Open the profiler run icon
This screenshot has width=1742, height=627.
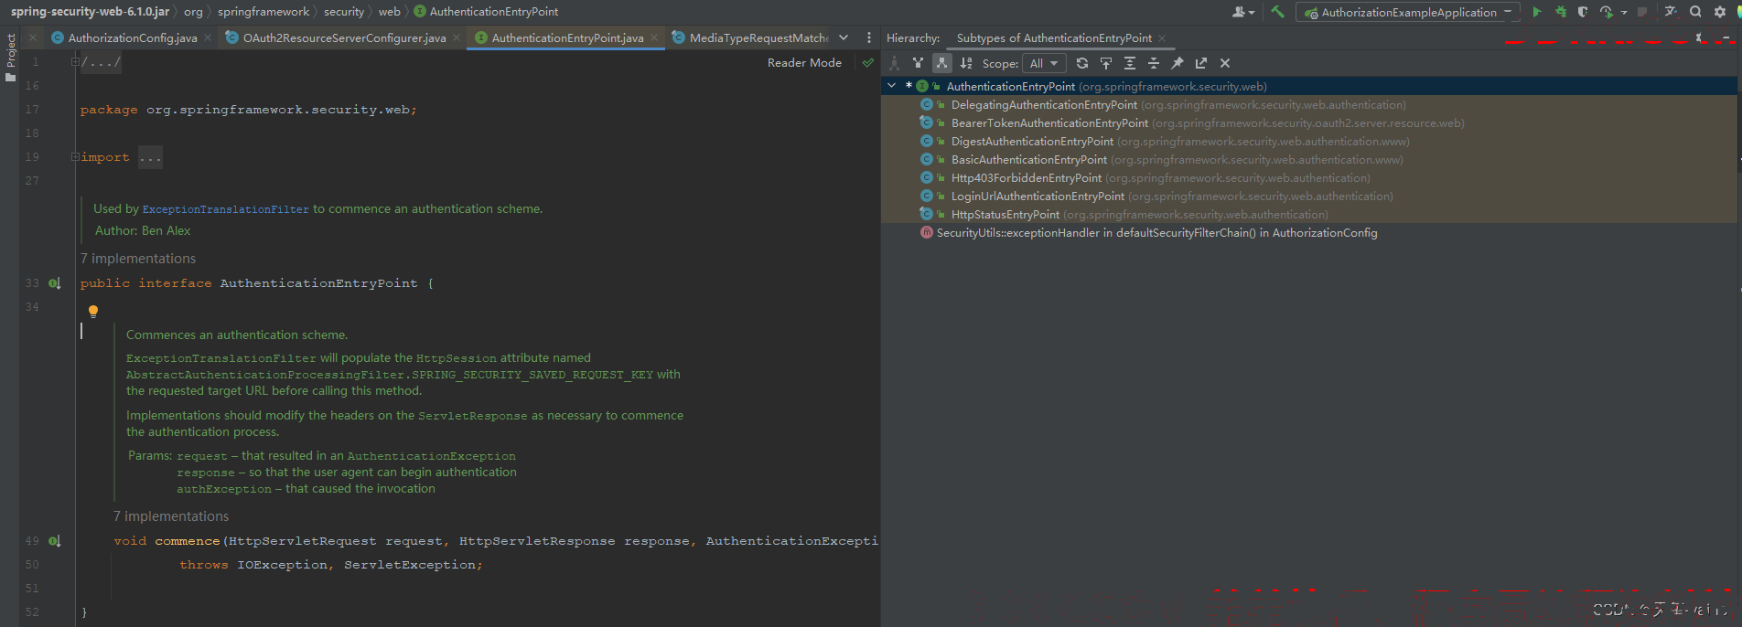point(1607,12)
